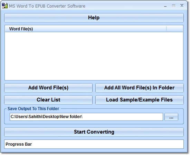The image size is (190, 155).
Task: Add All Word File(s) In Folder
Action: pyautogui.click(x=140, y=88)
